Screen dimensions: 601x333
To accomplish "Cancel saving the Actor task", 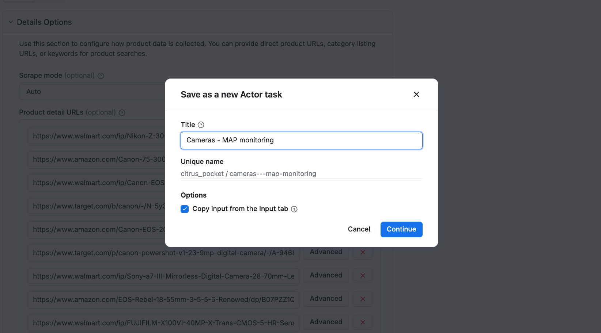I will [x=359, y=229].
